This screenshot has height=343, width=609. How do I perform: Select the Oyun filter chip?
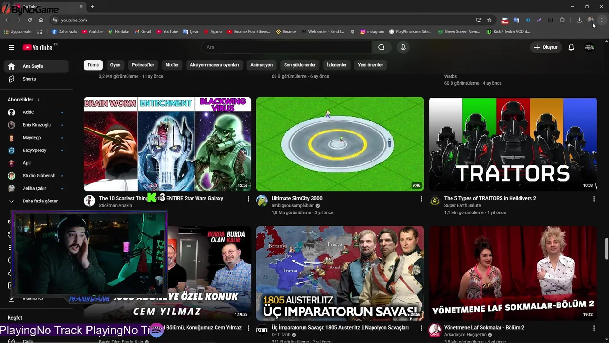116,65
